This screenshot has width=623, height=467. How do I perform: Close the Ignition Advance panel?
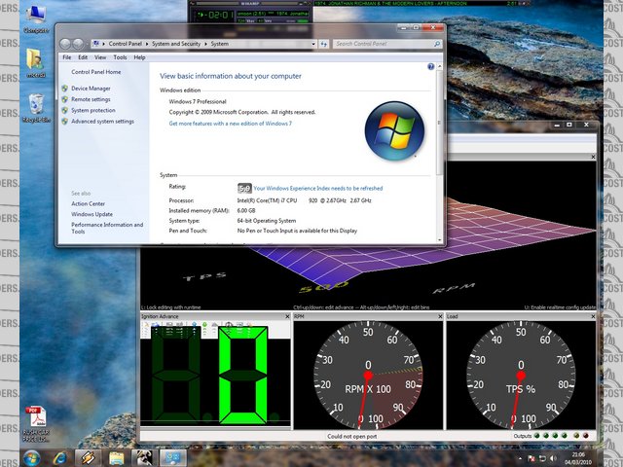point(288,316)
